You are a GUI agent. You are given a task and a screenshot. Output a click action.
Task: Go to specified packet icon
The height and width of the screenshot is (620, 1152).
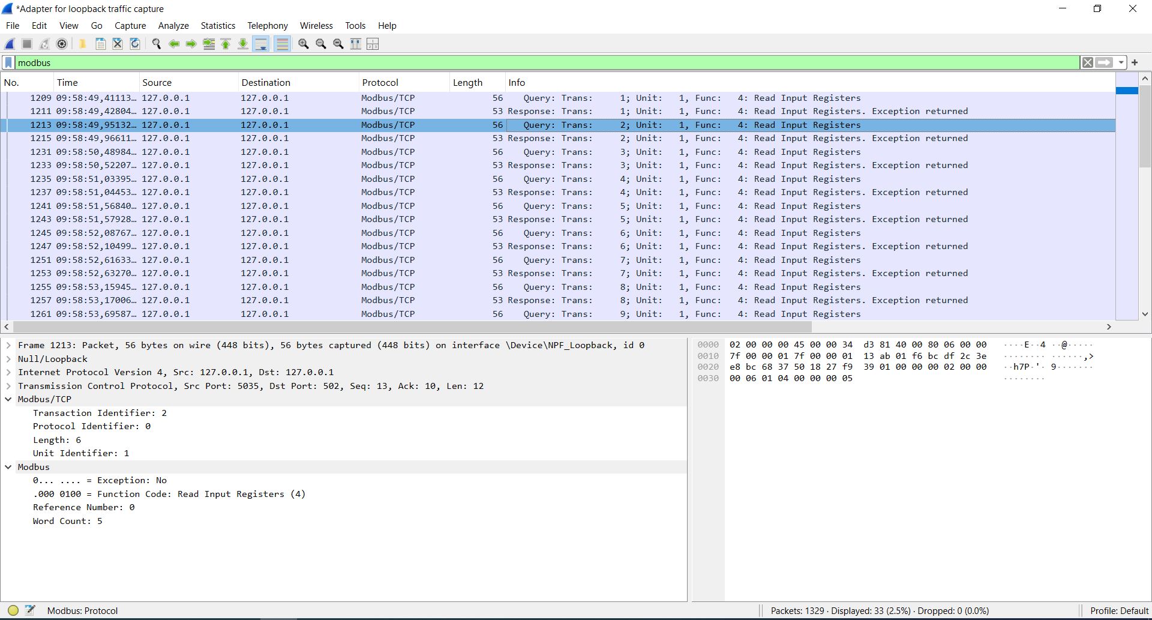209,44
